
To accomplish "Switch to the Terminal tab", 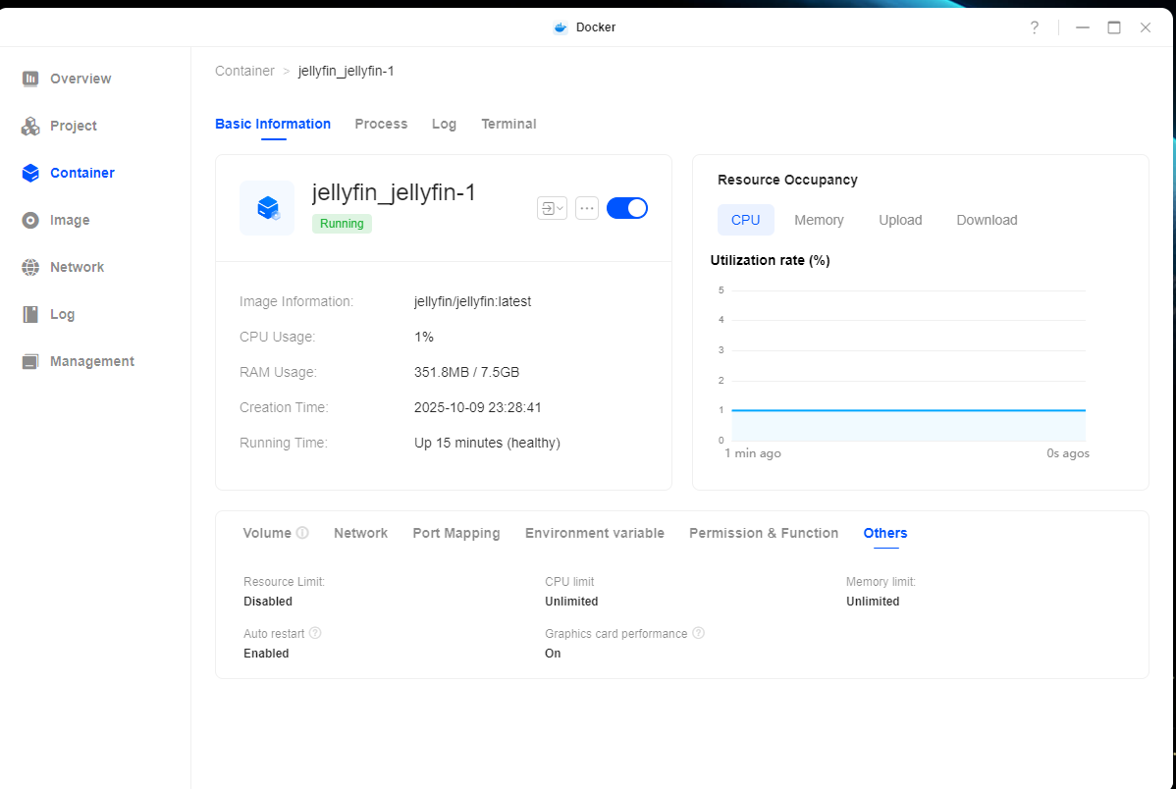I will [x=508, y=124].
